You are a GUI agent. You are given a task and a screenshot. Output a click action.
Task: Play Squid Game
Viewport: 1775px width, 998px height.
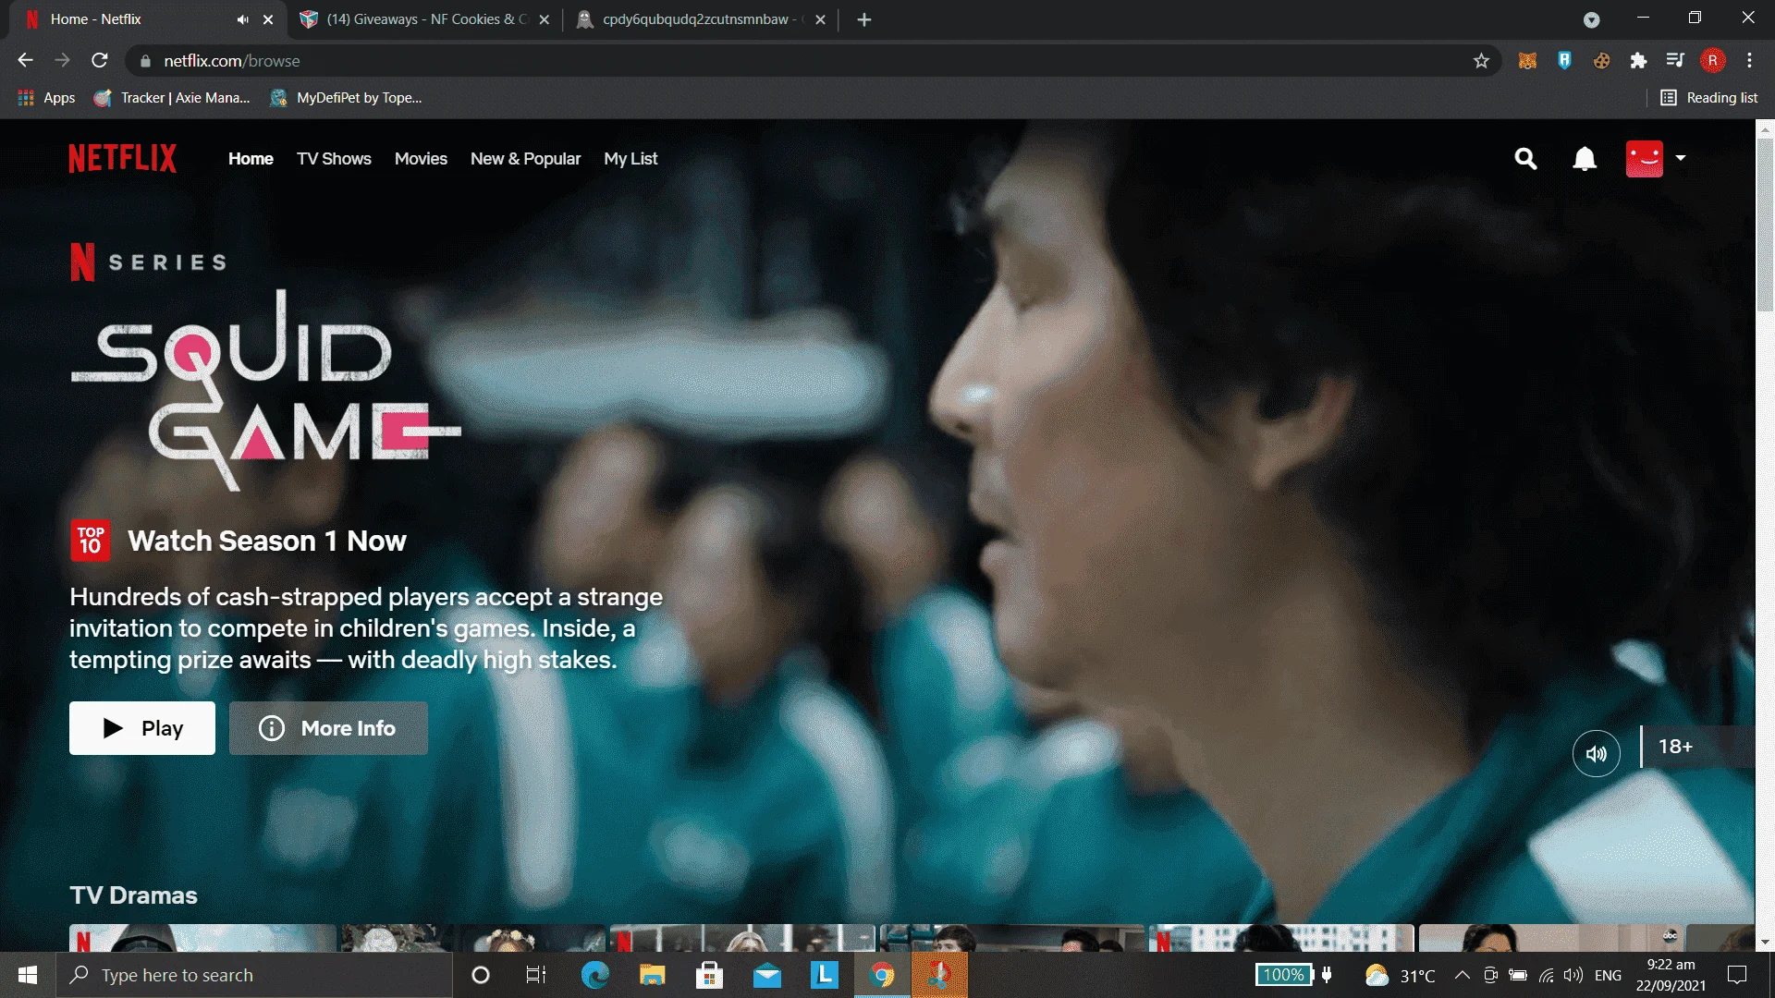tap(142, 728)
